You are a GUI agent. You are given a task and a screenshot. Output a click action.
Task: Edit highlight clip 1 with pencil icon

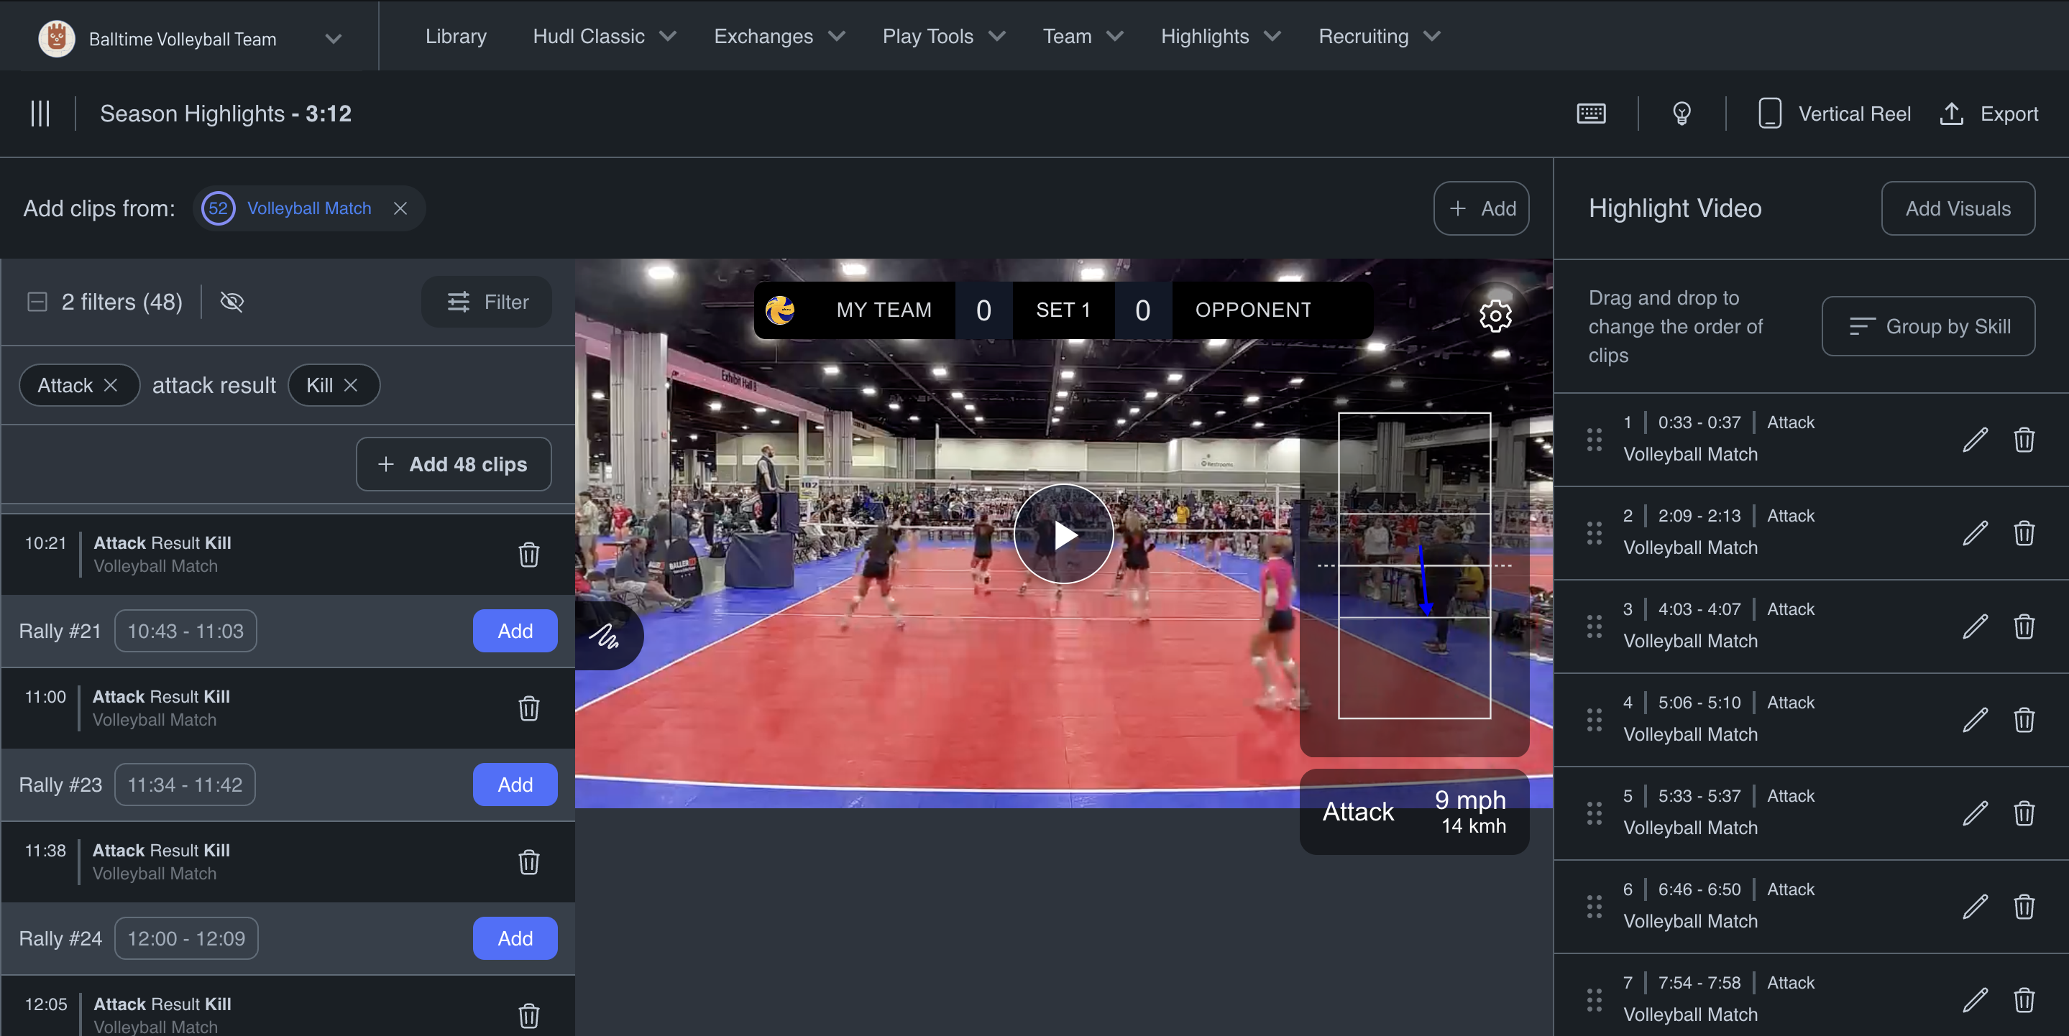(1974, 439)
